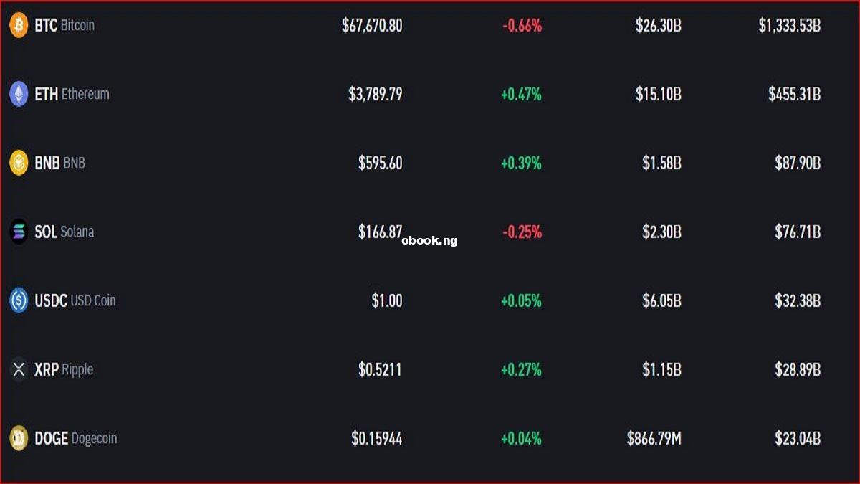Open the ETH Ethereum name link

(72, 94)
